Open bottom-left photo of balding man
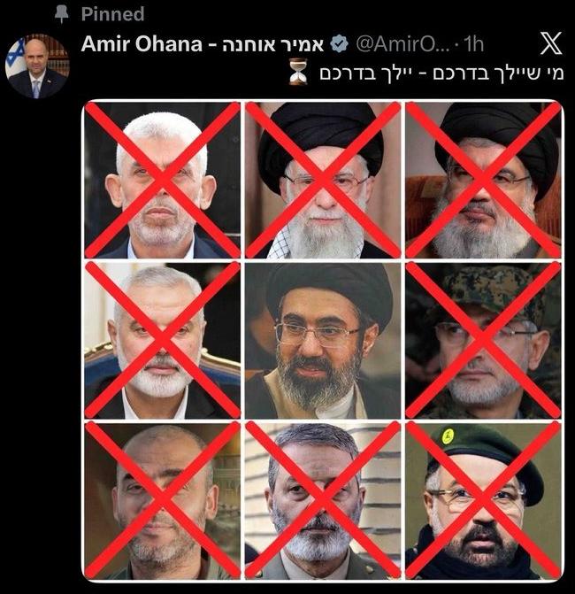575x594 pixels. click(x=163, y=501)
